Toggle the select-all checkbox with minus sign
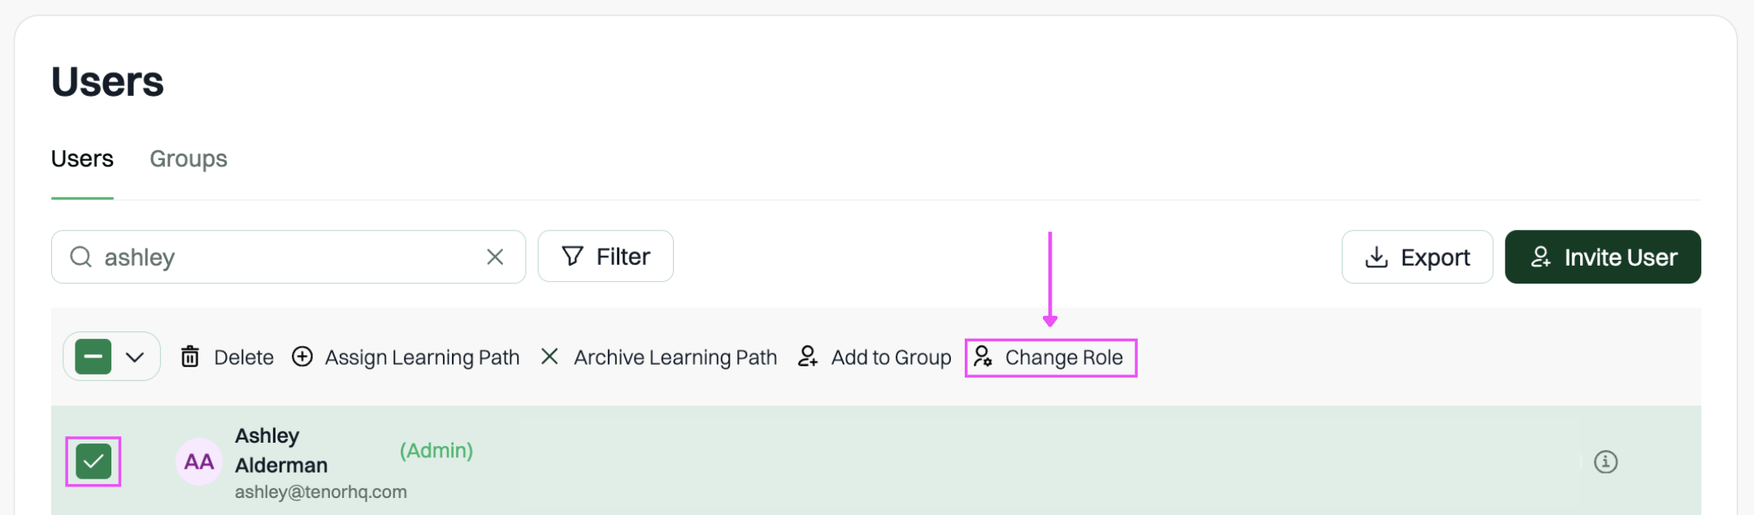This screenshot has height=515, width=1754. [x=93, y=357]
